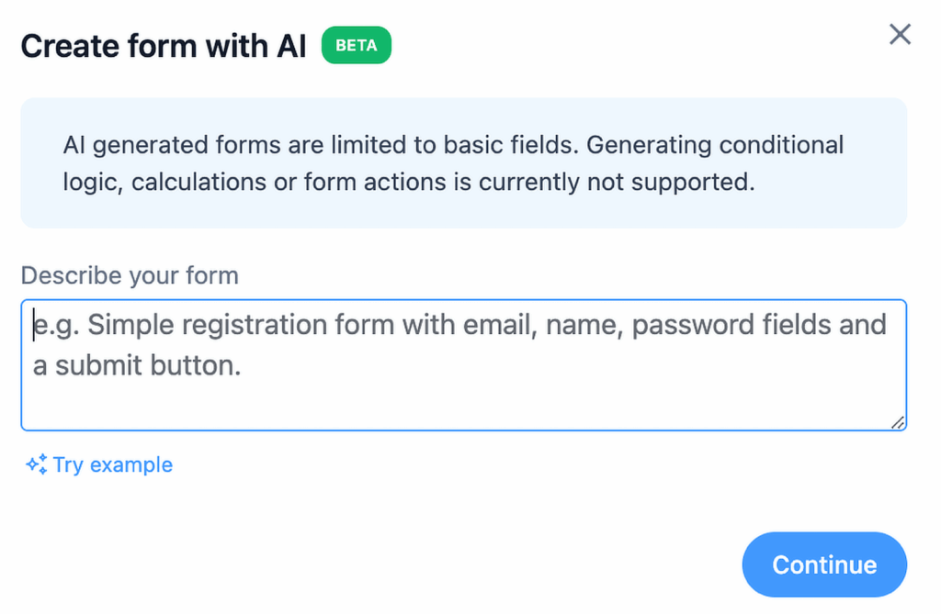Select the AI sparkle glyph near the example link
This screenshot has width=941, height=614.
coord(36,464)
